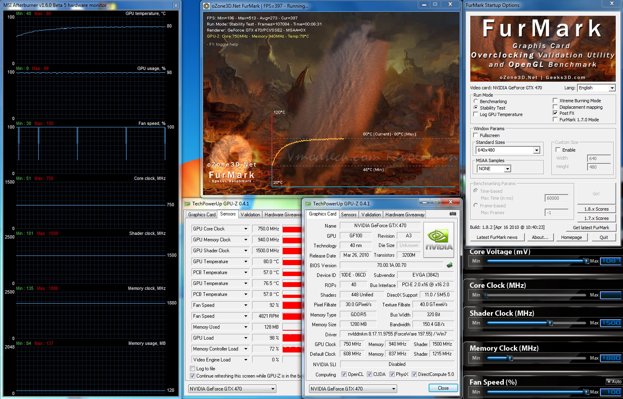Screen dimensions: 623x399
Task: Click the GPU-Z screenshot camera icon
Action: [453, 213]
